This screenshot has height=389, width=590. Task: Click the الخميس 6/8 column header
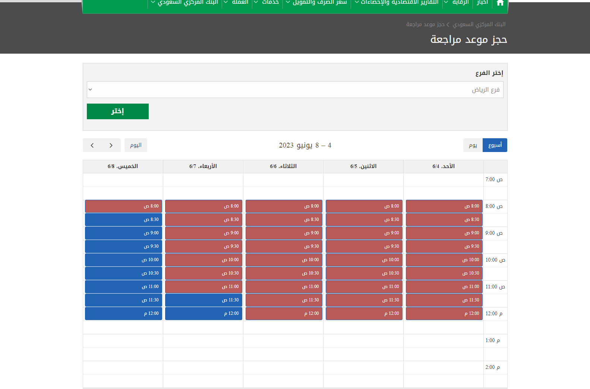(123, 167)
